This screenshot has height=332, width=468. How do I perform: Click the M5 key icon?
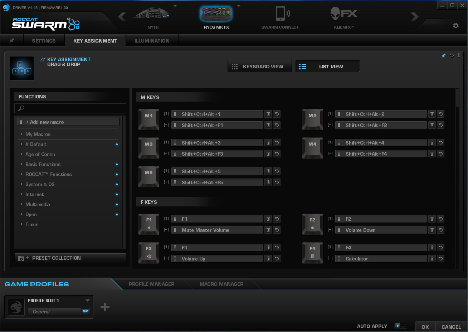coord(149,177)
